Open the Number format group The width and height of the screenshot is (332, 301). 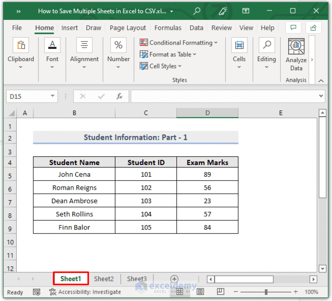coord(118,45)
